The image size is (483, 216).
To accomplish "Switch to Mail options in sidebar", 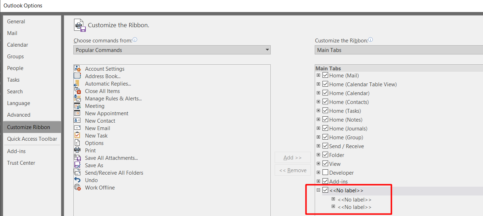I will pos(32,33).
